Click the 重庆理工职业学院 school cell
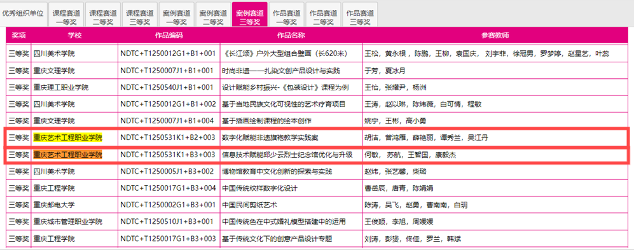The width and height of the screenshot is (634, 250). (61, 87)
